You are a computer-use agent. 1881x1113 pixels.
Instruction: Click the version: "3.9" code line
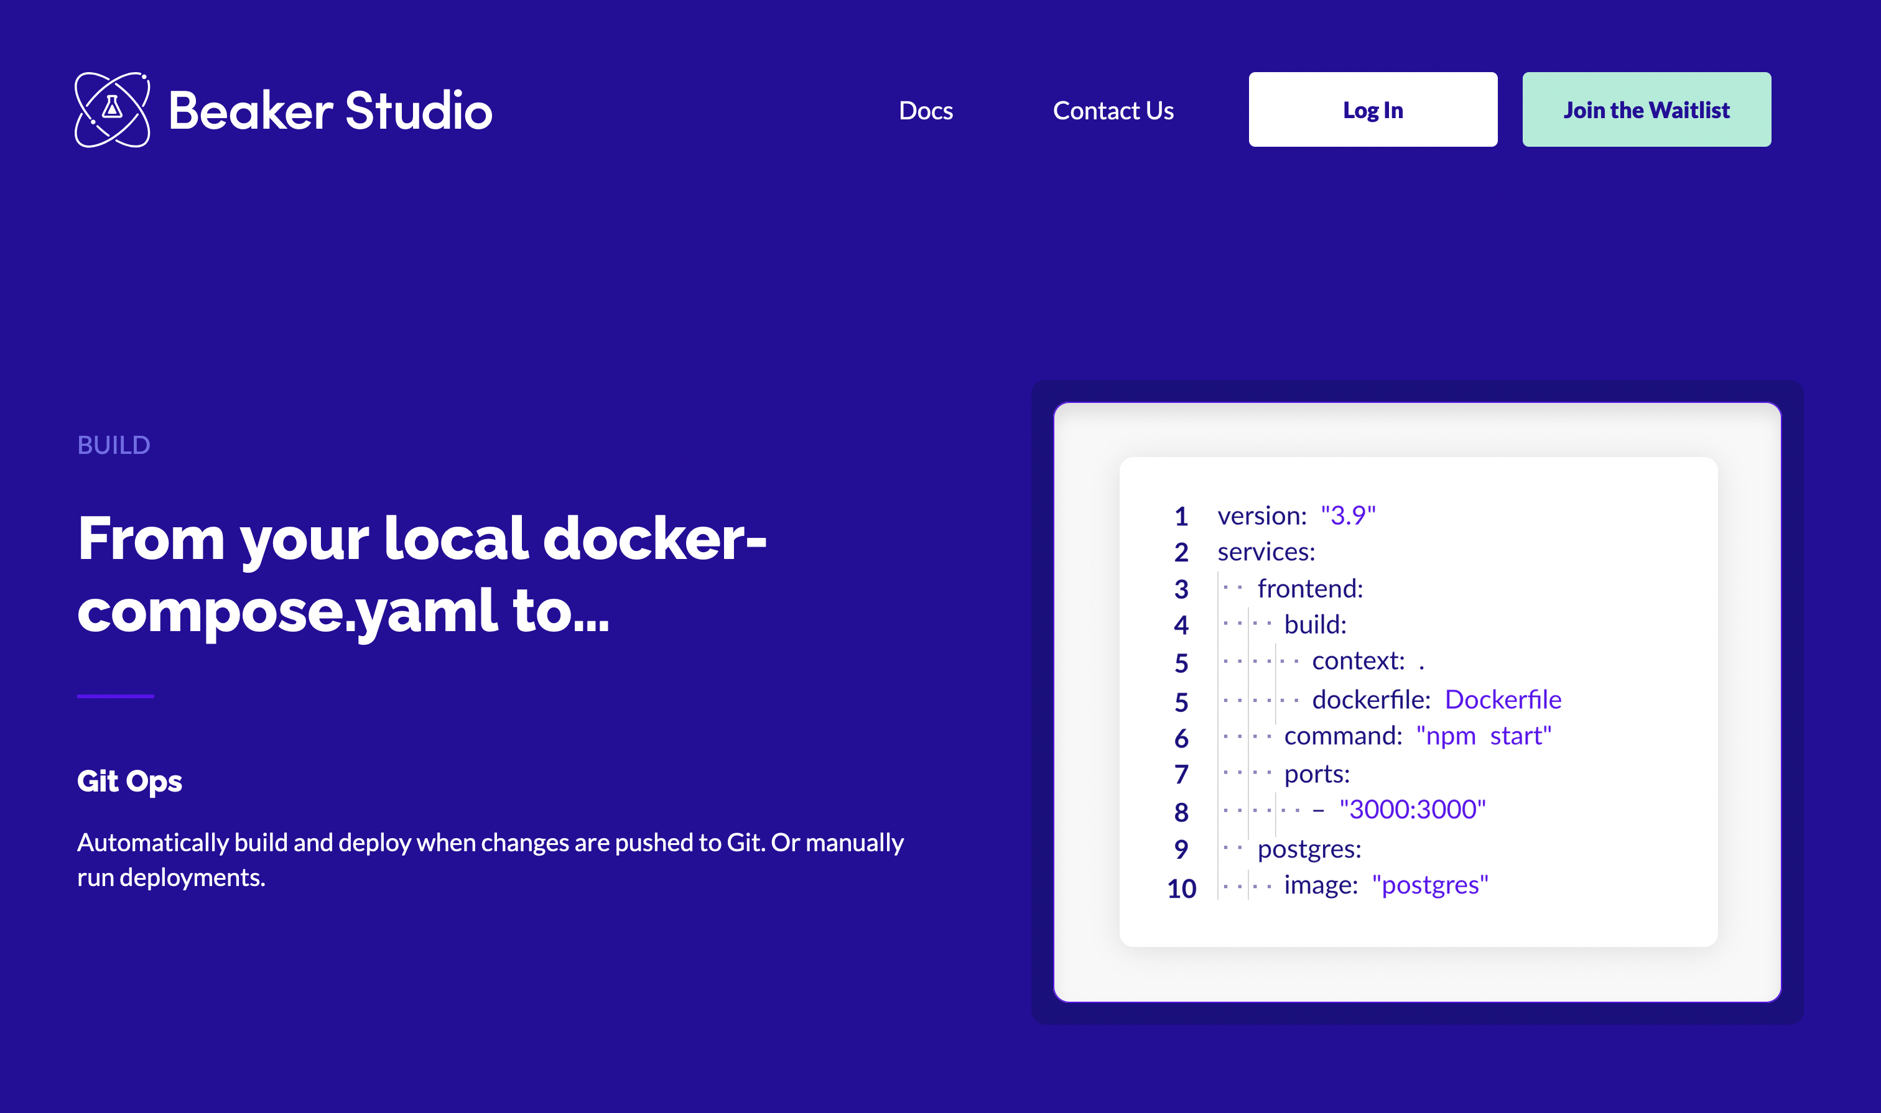(x=1296, y=515)
